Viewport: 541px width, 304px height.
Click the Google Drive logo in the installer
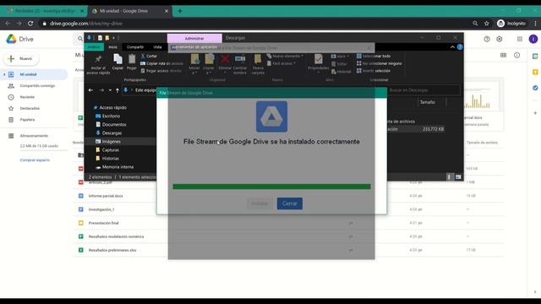tap(271, 117)
